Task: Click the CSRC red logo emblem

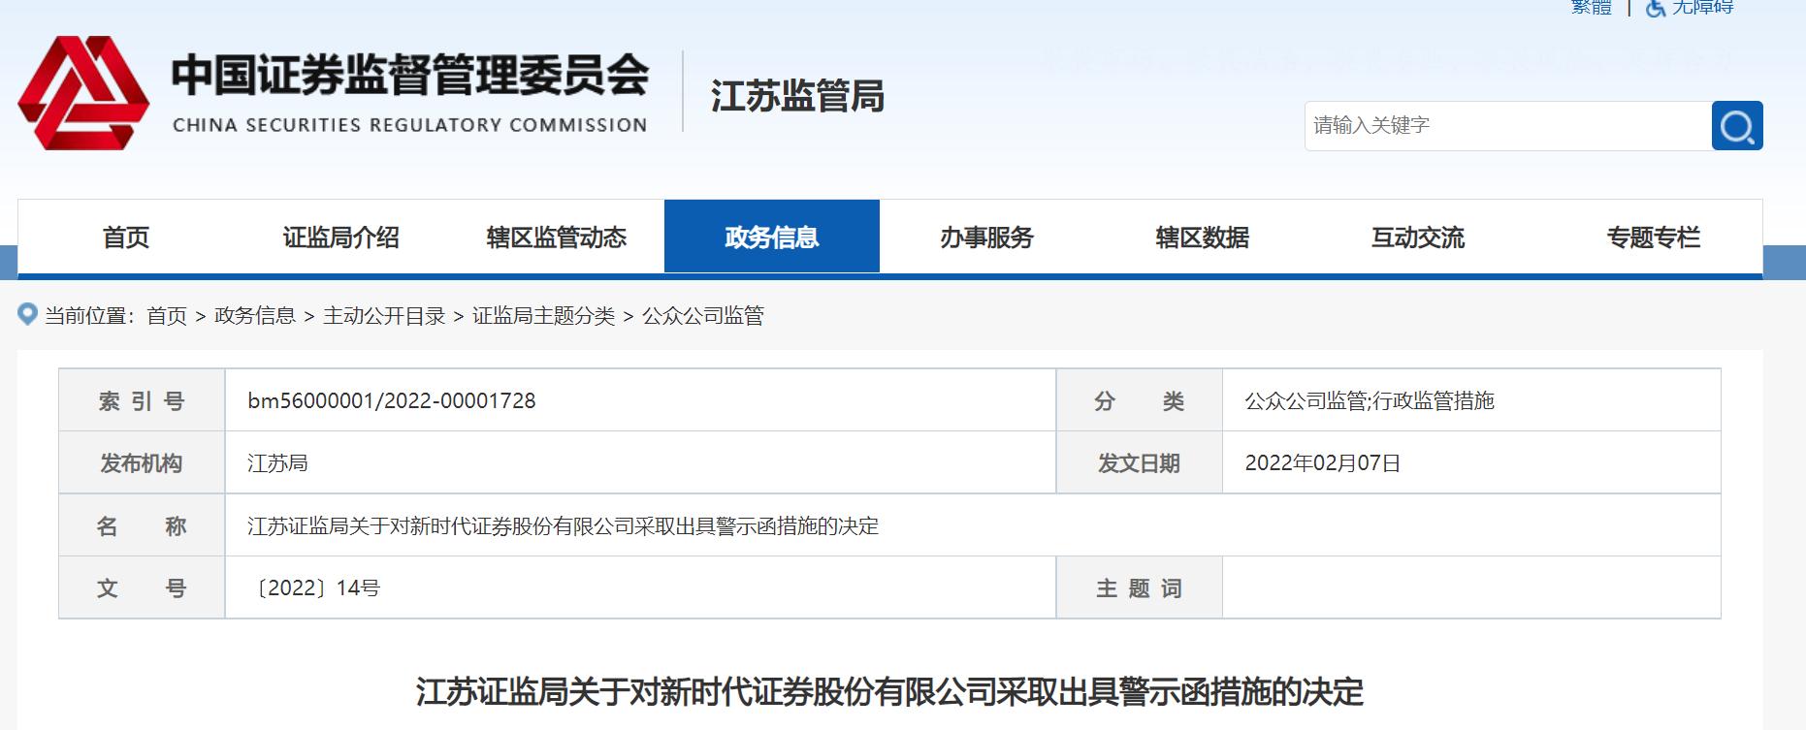Action: (83, 93)
